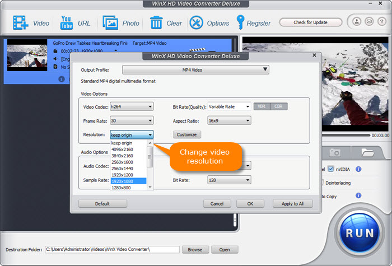Screen dimensions: 392x266
Task: Open the Options wrench icon
Action: (x=196, y=23)
